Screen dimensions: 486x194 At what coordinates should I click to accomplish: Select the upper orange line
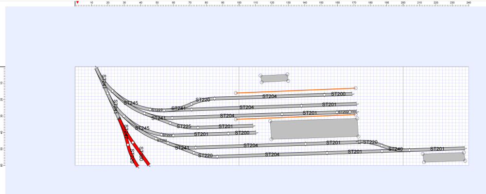coord(295,90)
